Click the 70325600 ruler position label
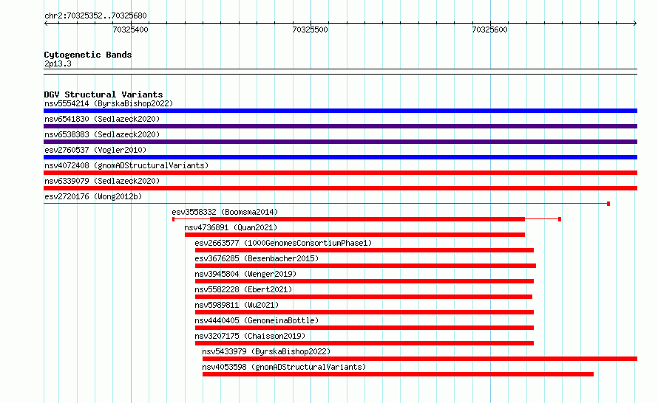The height and width of the screenshot is (403, 658). [489, 30]
